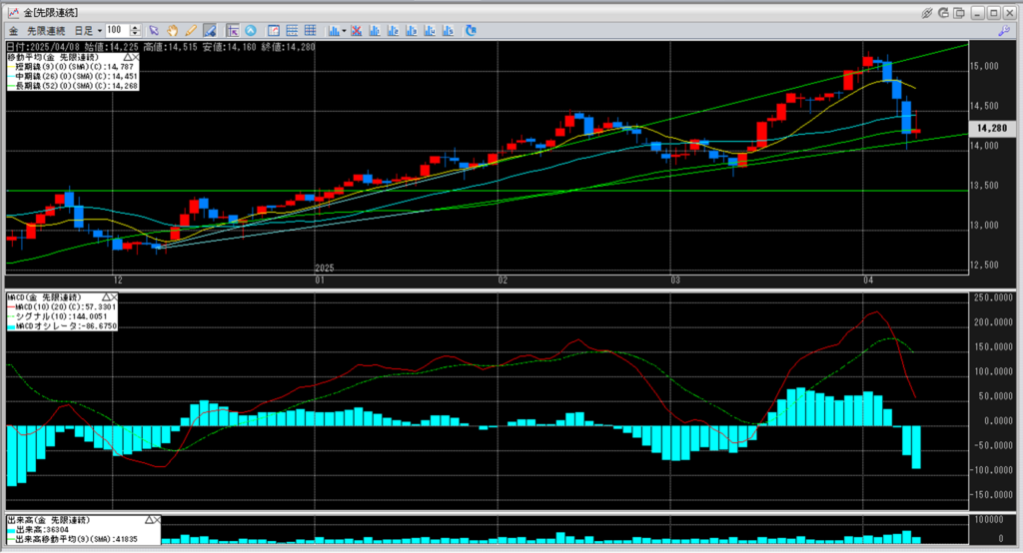Screen dimensions: 1023x553
Task: Increase bar count with spinner up arrow
Action: (138, 28)
